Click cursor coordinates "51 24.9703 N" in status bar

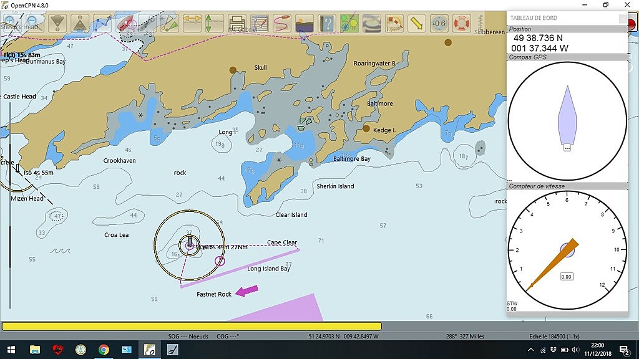[x=324, y=337]
